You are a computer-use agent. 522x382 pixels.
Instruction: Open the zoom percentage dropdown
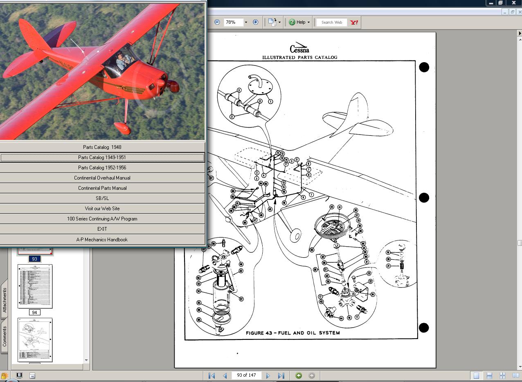pyautogui.click(x=245, y=22)
